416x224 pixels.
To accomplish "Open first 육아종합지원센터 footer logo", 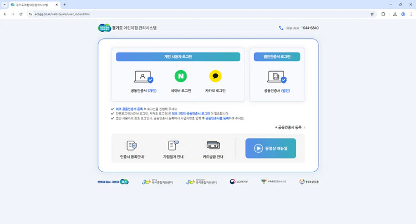I will pyautogui.click(x=158, y=182).
